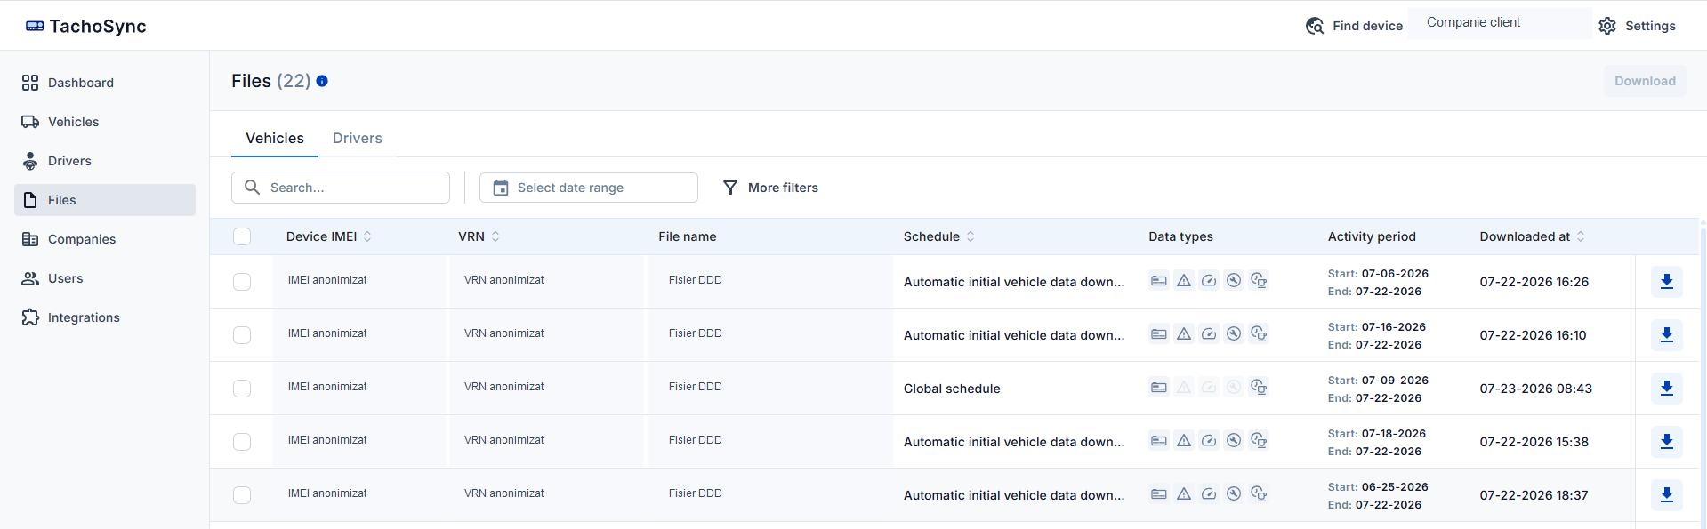Toggle the select-all checkbox in table header
Screen dimensions: 1707x529
pyautogui.click(x=242, y=236)
